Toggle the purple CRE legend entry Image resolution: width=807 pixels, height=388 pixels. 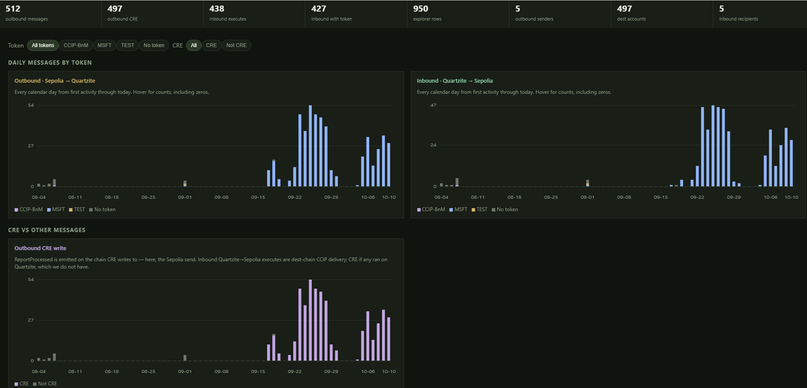point(22,383)
